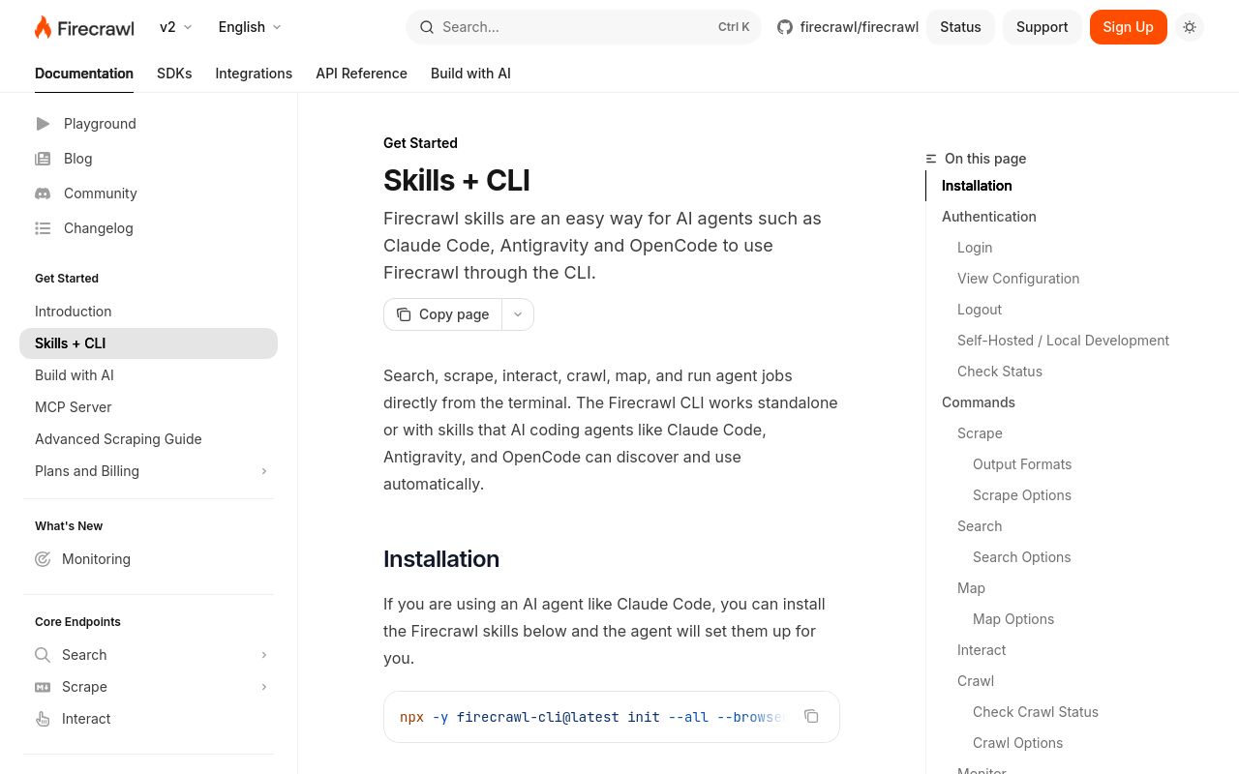Click the Firecrawl flame logo
Viewport: 1239px width, 774px height.
[84, 27]
